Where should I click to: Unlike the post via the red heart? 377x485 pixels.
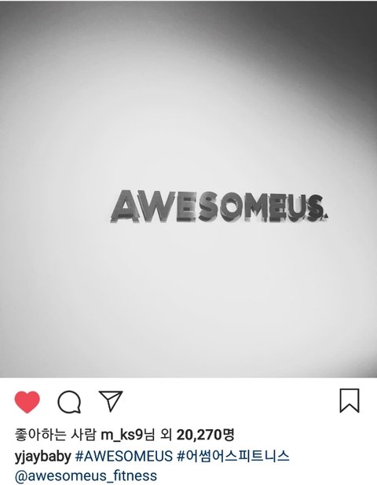pos(27,402)
